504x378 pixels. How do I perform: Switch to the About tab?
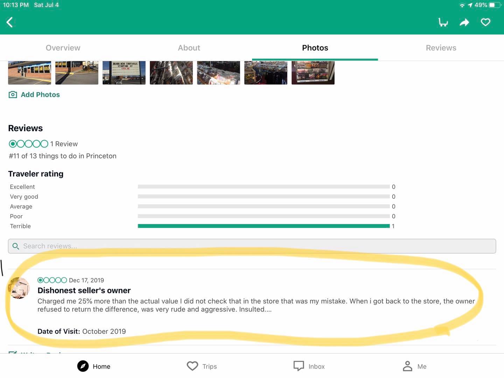[189, 48]
